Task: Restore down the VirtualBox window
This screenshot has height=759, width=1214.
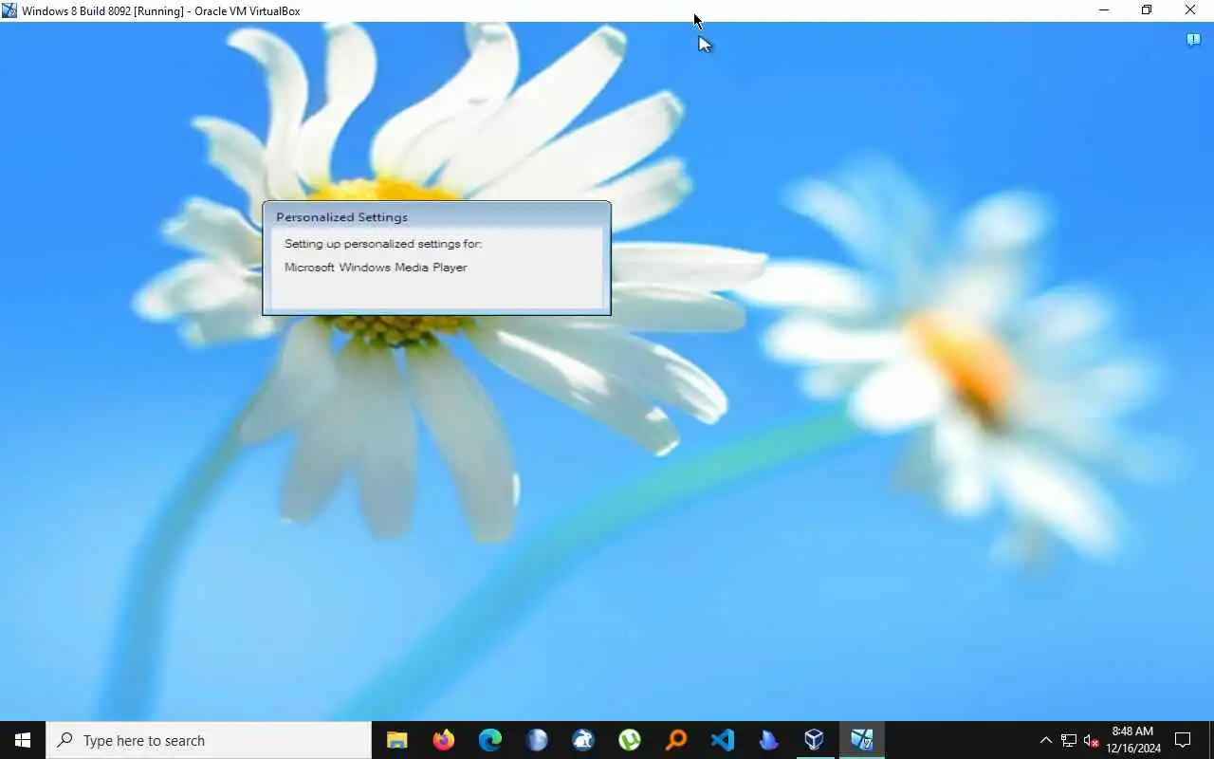Action: click(x=1147, y=10)
